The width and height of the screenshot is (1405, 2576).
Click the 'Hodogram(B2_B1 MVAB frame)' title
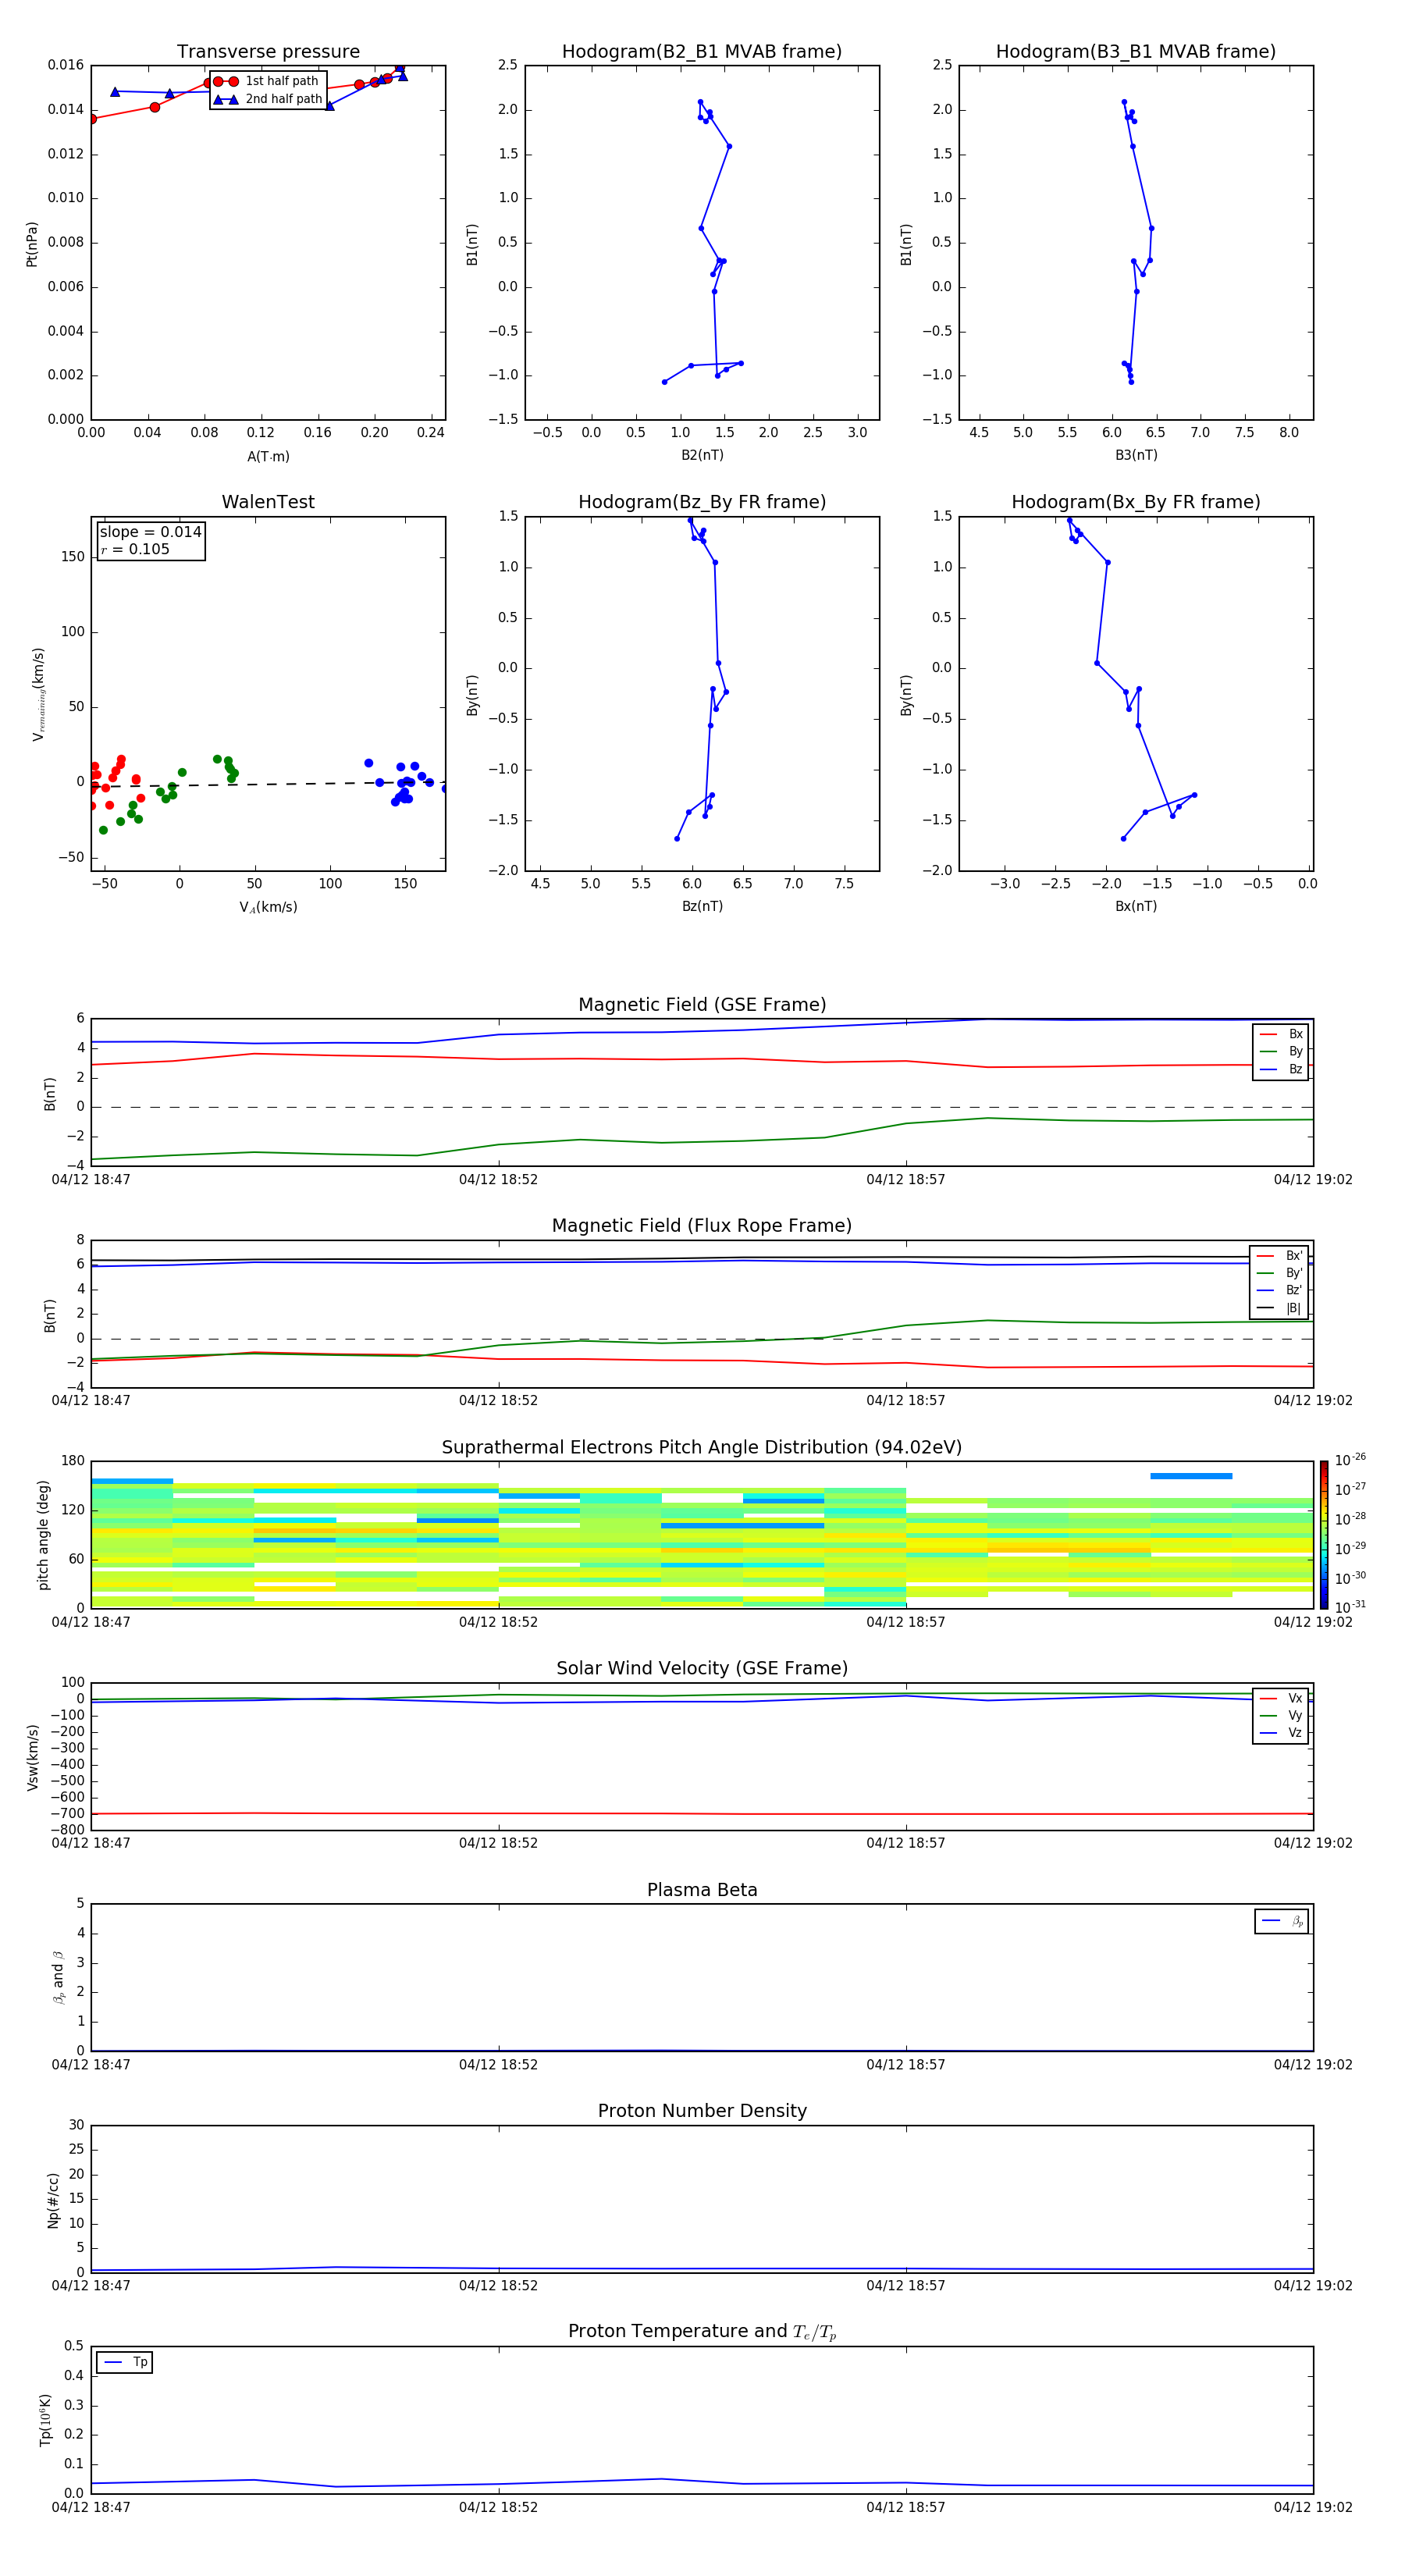click(x=702, y=51)
